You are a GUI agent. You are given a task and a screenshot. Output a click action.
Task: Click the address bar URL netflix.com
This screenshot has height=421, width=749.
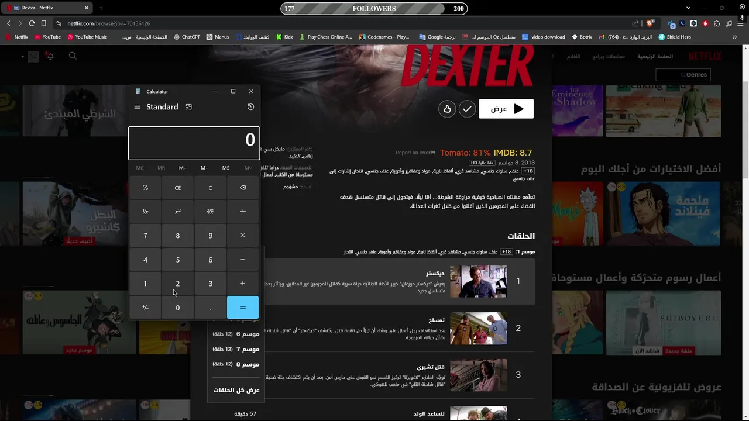coord(109,23)
